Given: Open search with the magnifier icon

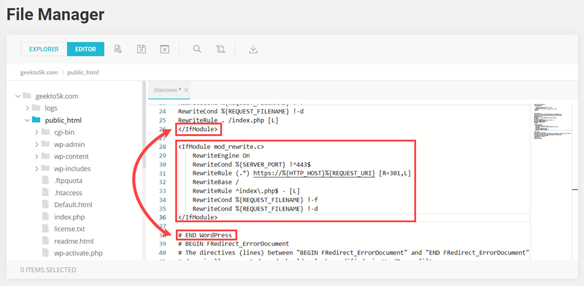Looking at the screenshot, I should tap(197, 49).
